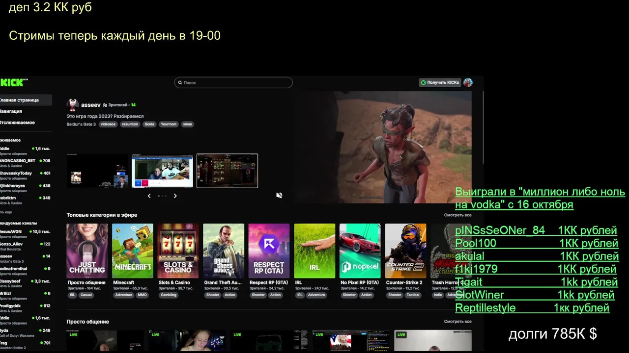The width and height of the screenshot is (629, 353).
Task: Click Смотреть все for top categories
Action: pos(457,215)
